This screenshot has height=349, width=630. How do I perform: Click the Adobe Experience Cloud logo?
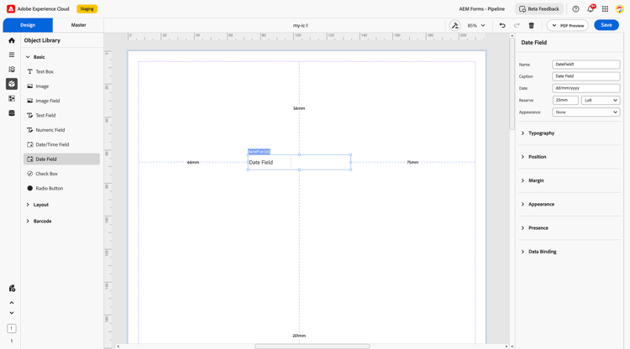pos(11,9)
